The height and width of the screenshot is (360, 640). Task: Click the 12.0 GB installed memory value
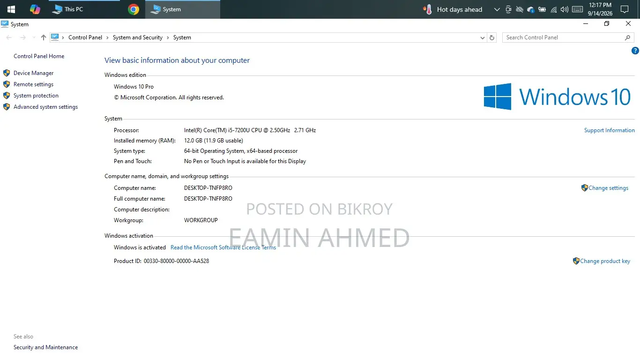pos(214,141)
